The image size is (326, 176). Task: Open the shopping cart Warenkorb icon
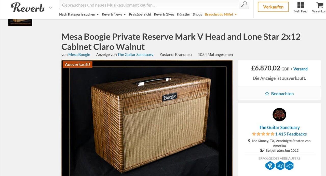[319, 5]
